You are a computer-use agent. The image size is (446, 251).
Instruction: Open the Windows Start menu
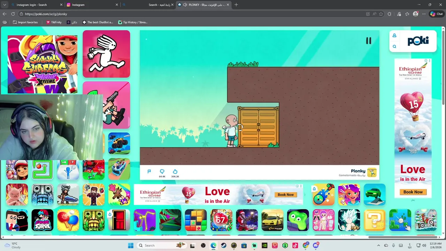point(131,245)
